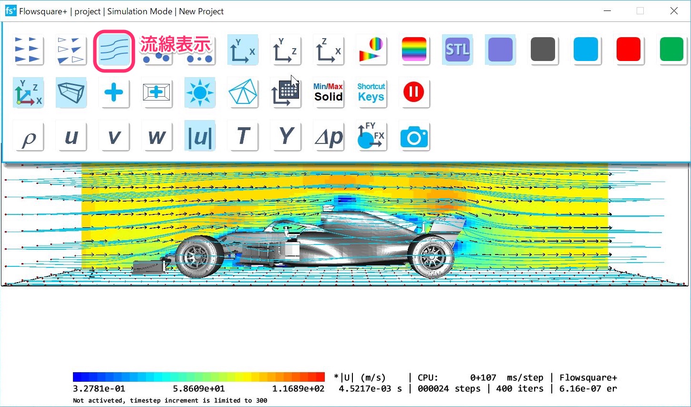This screenshot has width=691, height=407.
Task: Click the velocity color scale bar
Action: pyautogui.click(x=199, y=377)
